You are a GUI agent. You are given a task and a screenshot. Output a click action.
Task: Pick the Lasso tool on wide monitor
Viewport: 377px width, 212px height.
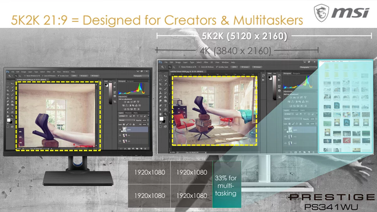(161, 80)
